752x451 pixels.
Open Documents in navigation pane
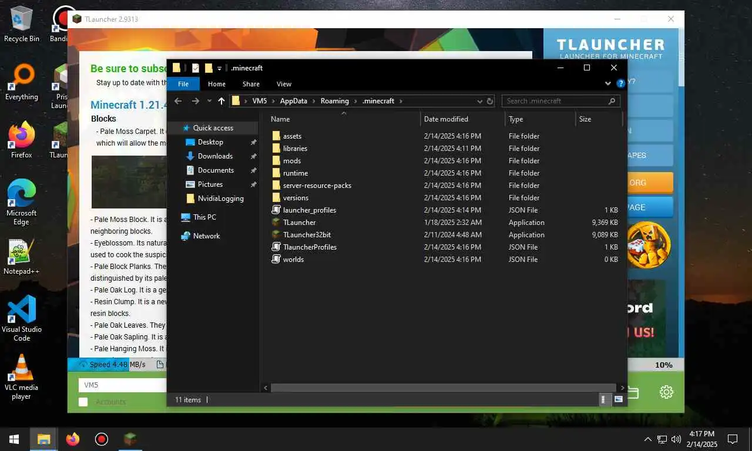pyautogui.click(x=216, y=170)
